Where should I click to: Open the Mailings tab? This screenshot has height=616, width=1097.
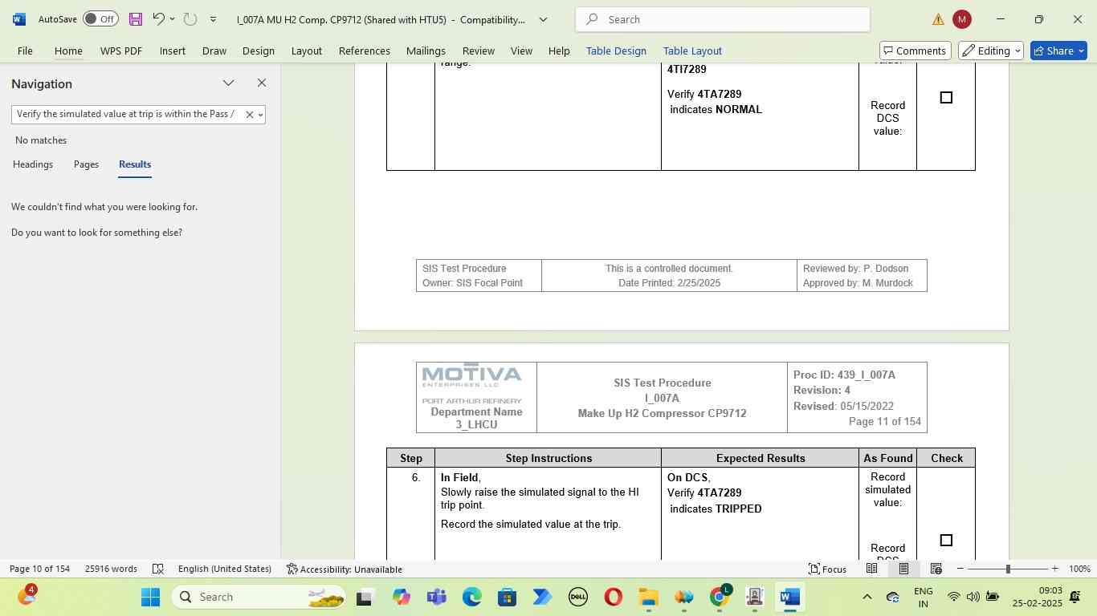[x=426, y=51]
